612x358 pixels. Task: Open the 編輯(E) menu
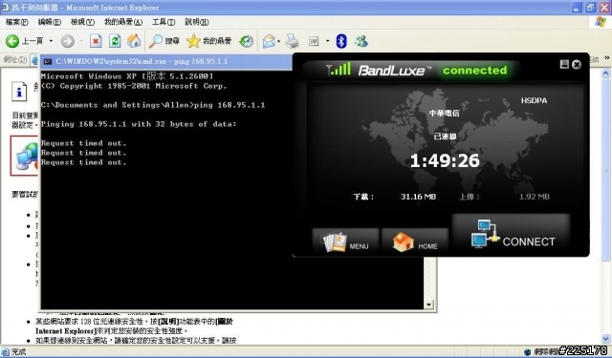coord(49,22)
